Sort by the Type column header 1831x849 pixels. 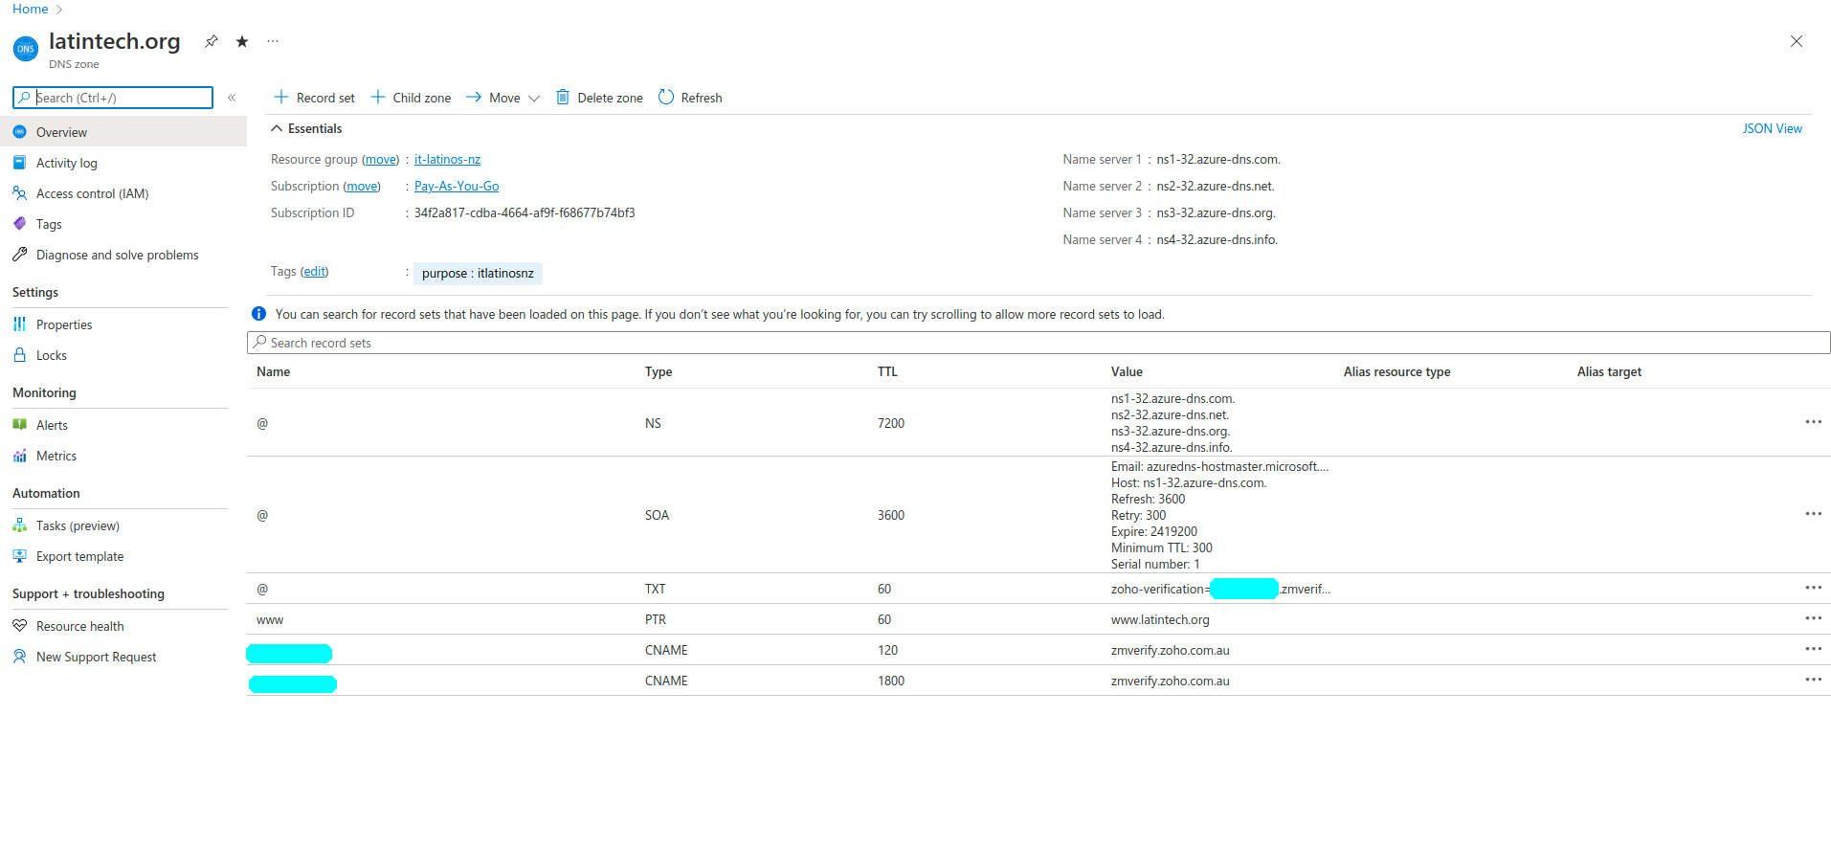coord(659,372)
